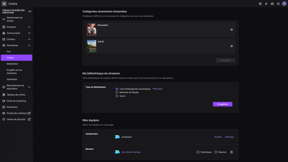This screenshot has height=162, width=288.
Task: Open the user profile avatar
Action: 284,4
